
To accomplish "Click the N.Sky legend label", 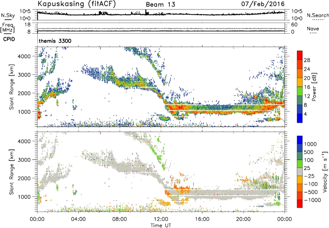I will [x=8, y=15].
